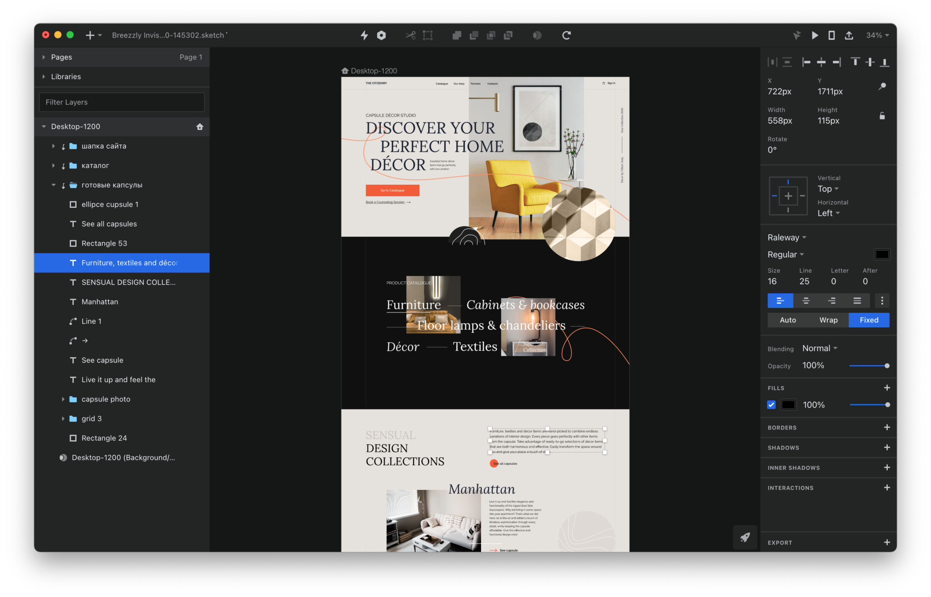The height and width of the screenshot is (597, 931).
Task: Click the cursor sparkle icon in toolbar
Action: click(797, 35)
